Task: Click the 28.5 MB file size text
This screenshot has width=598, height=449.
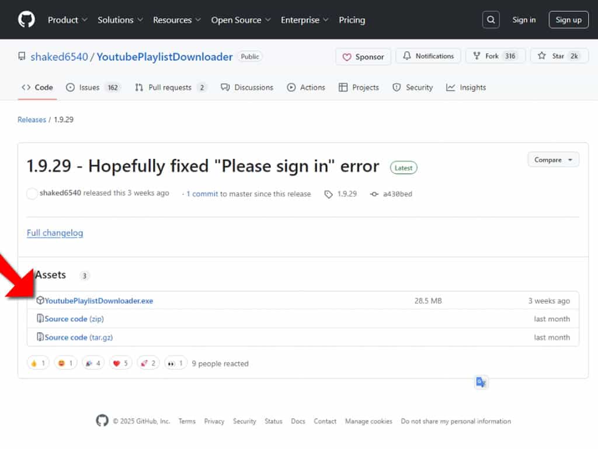Action: pos(428,301)
